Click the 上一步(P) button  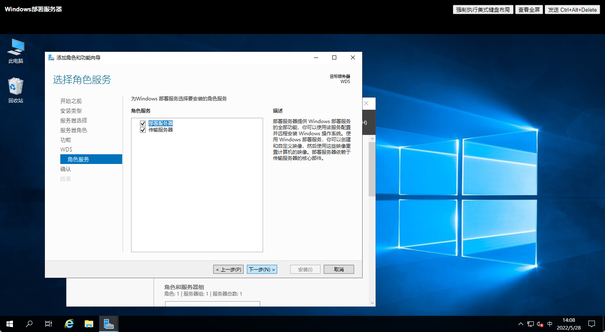pyautogui.click(x=228, y=269)
